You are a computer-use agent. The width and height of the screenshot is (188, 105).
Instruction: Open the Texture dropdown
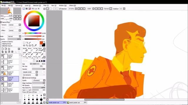[x=20, y=25]
